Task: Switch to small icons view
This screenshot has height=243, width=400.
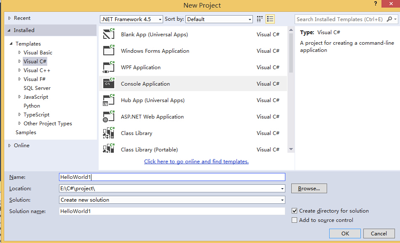Action: [260, 19]
